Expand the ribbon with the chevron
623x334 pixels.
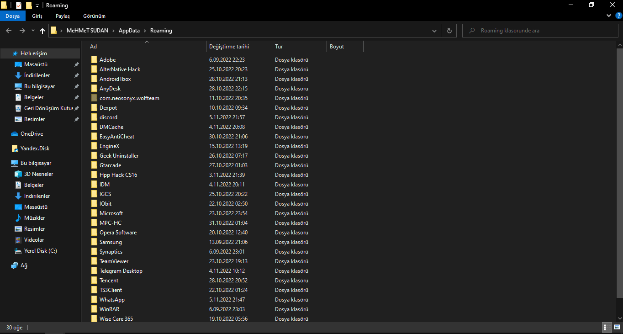[609, 16]
